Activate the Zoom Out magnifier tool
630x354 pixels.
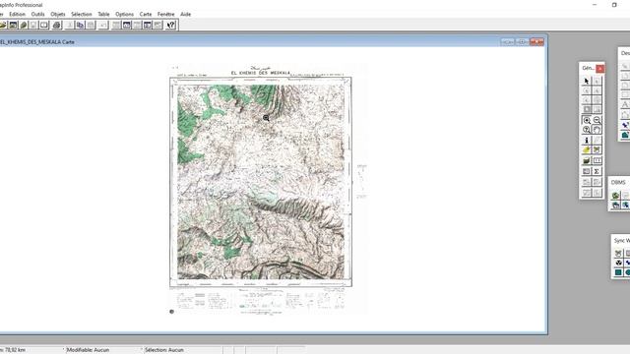tap(598, 120)
